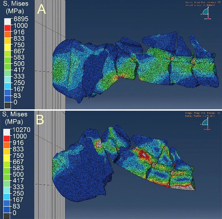Click the 500 value in panel A legend
Image resolution: width=222 pixels, height=219 pixels.
pos(19,64)
